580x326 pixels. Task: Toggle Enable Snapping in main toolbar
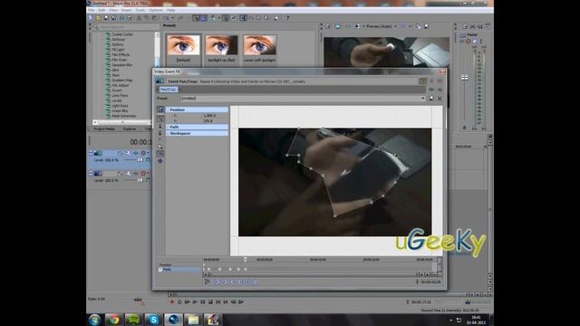tap(196, 18)
